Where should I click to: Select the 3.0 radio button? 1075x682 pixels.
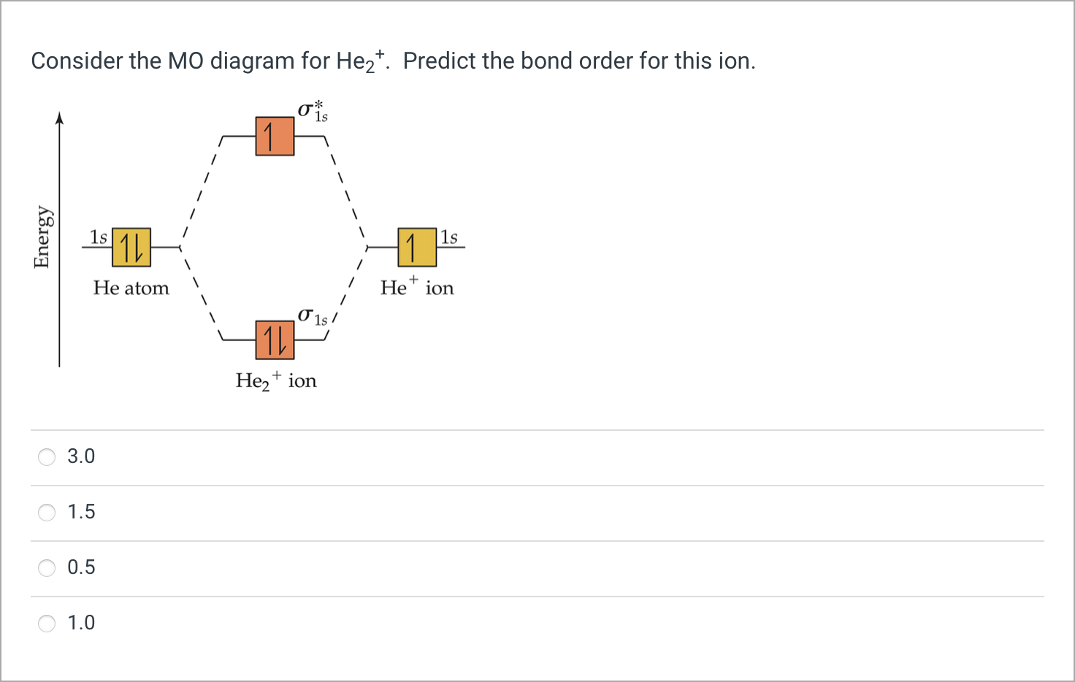pos(47,456)
